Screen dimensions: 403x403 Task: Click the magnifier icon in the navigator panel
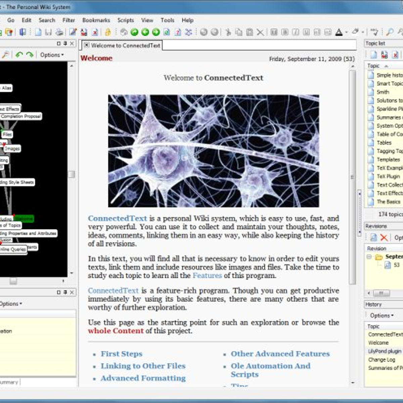tap(5, 55)
